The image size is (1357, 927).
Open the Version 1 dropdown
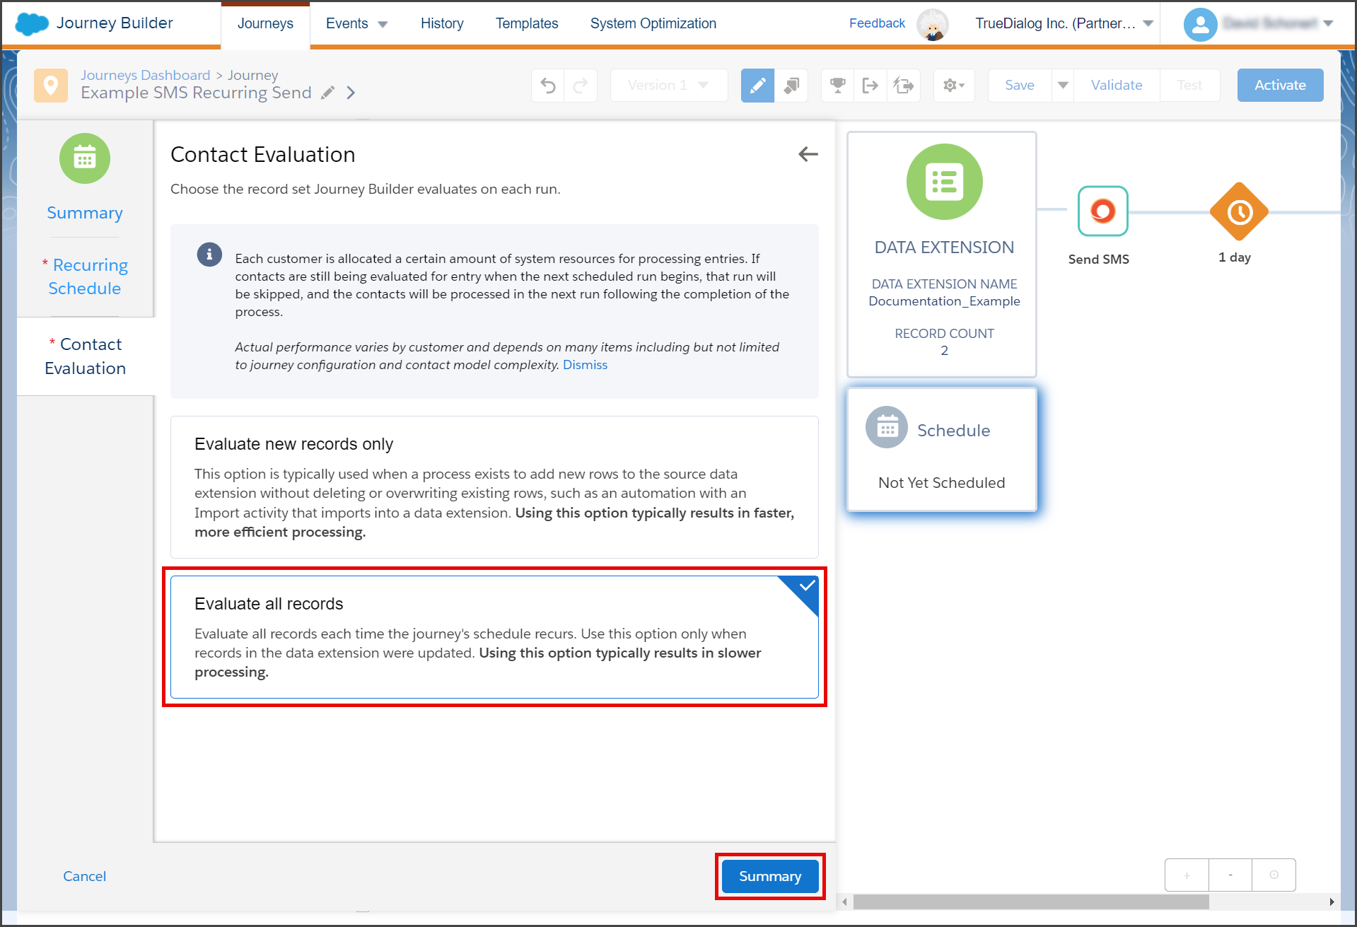coord(668,86)
